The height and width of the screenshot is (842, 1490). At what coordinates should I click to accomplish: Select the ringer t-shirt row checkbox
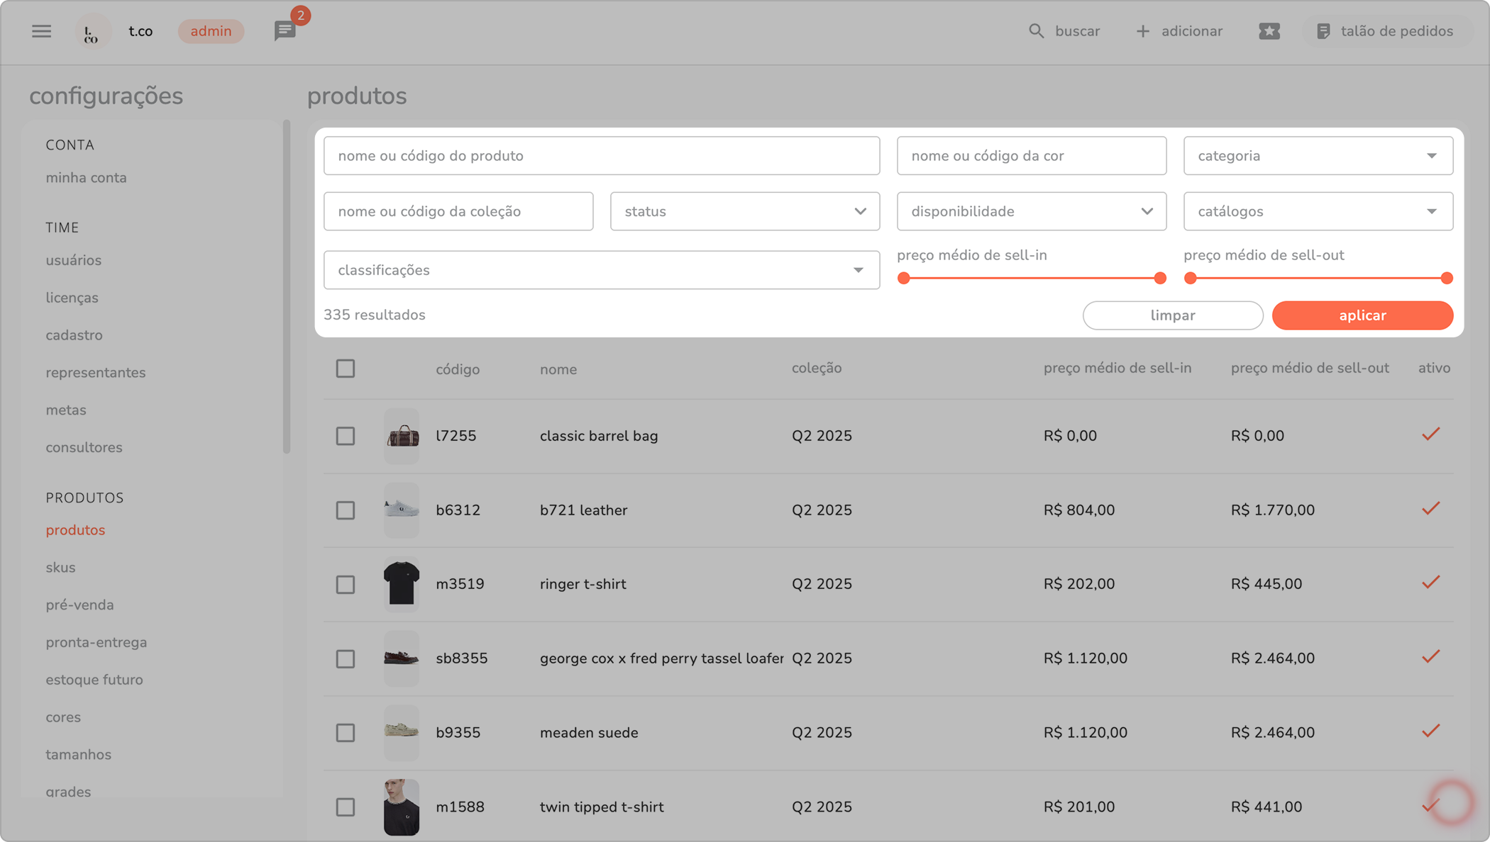pos(346,585)
